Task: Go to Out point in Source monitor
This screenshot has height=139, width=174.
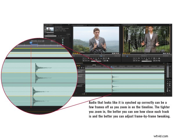Action: 86,61
